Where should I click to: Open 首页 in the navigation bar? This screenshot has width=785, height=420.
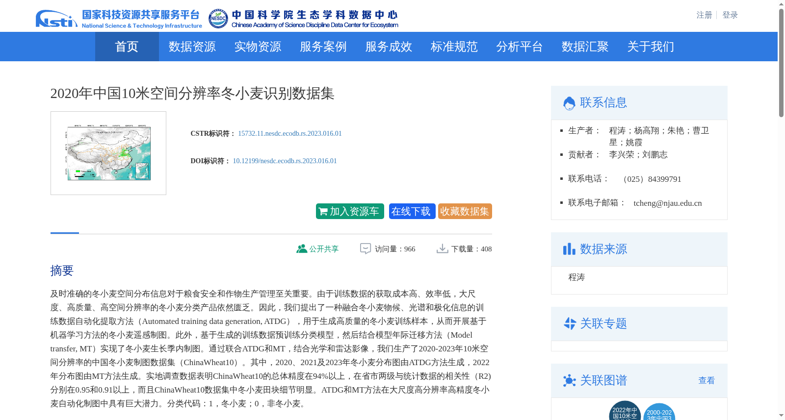pyautogui.click(x=127, y=47)
